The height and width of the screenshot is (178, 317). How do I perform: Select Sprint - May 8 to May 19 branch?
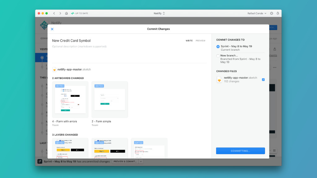click(x=218, y=47)
